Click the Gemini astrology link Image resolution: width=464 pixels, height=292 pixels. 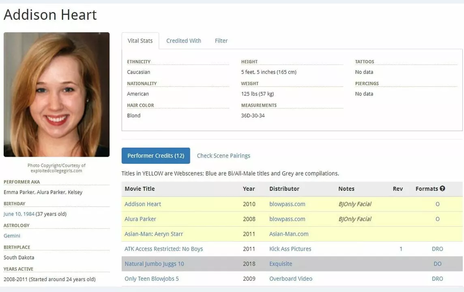pyautogui.click(x=12, y=236)
